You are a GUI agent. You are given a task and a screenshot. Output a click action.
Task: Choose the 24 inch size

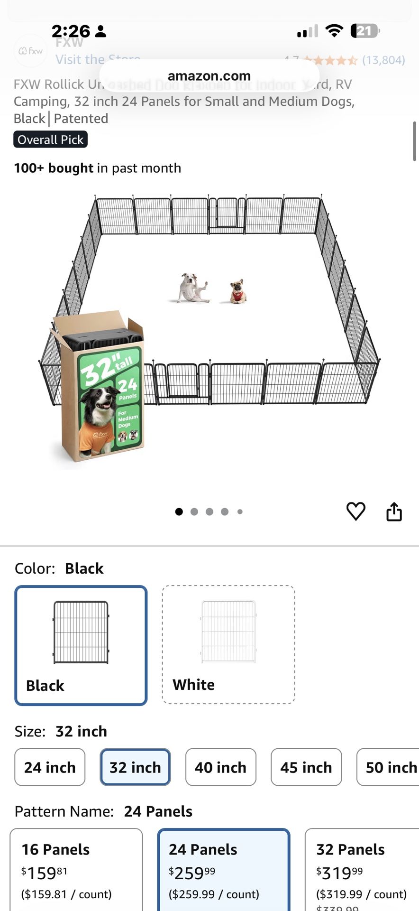[50, 767]
